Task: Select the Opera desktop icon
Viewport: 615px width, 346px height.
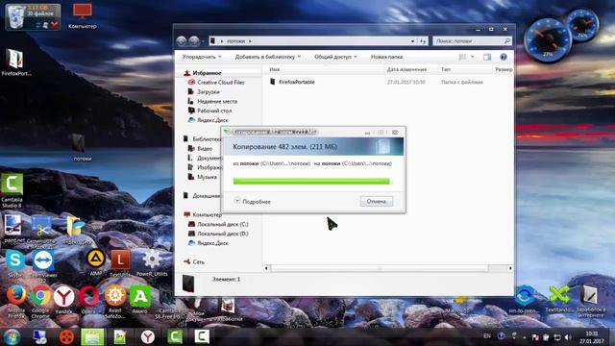Action: pos(88,300)
